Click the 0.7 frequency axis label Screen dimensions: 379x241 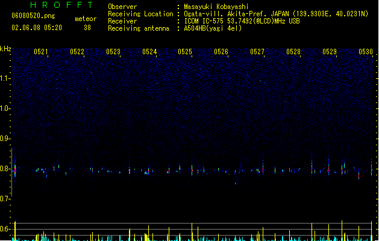click(x=5, y=199)
